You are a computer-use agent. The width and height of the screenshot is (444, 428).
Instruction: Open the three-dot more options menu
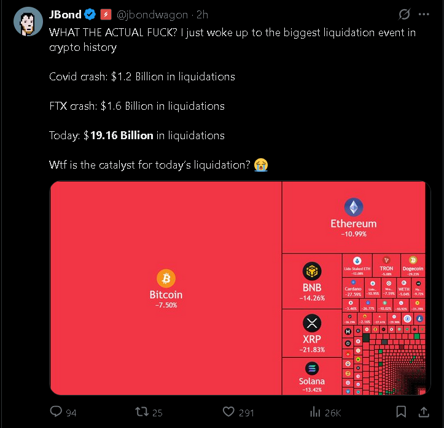tap(424, 15)
